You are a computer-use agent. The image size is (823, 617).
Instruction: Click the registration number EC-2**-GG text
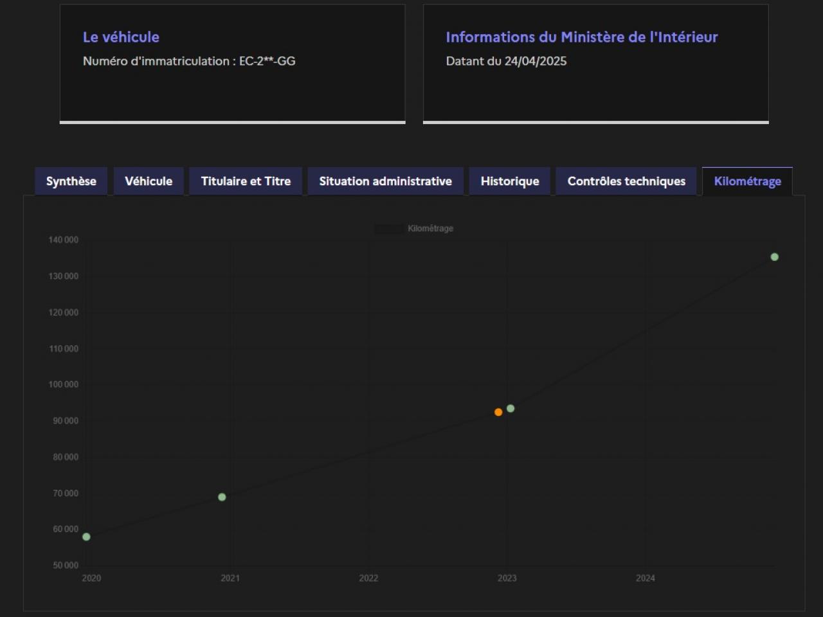click(267, 61)
